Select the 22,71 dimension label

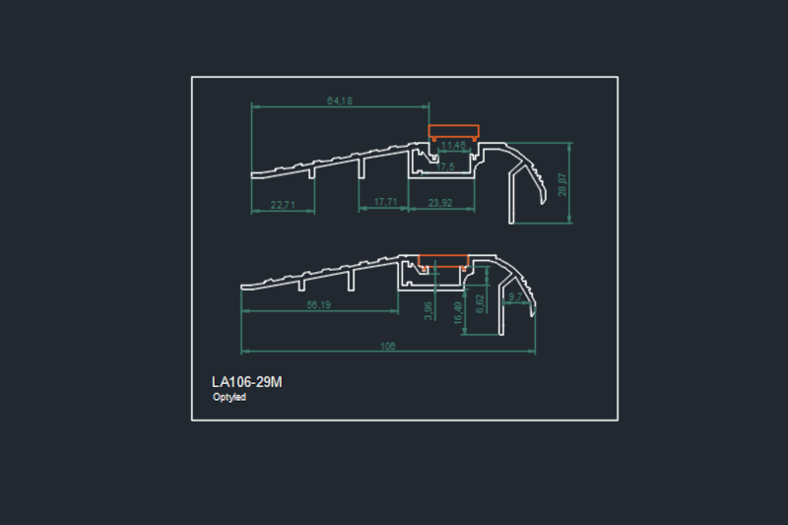282,204
